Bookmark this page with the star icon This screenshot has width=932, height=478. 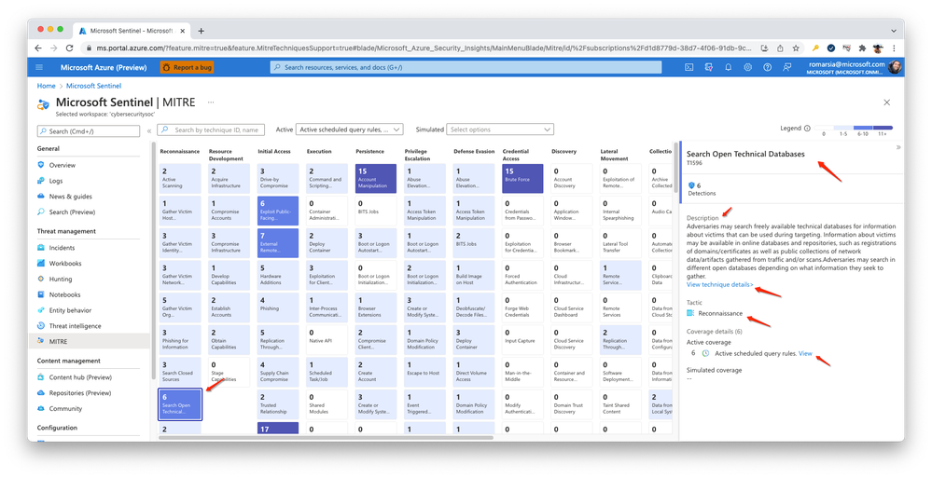[795, 48]
